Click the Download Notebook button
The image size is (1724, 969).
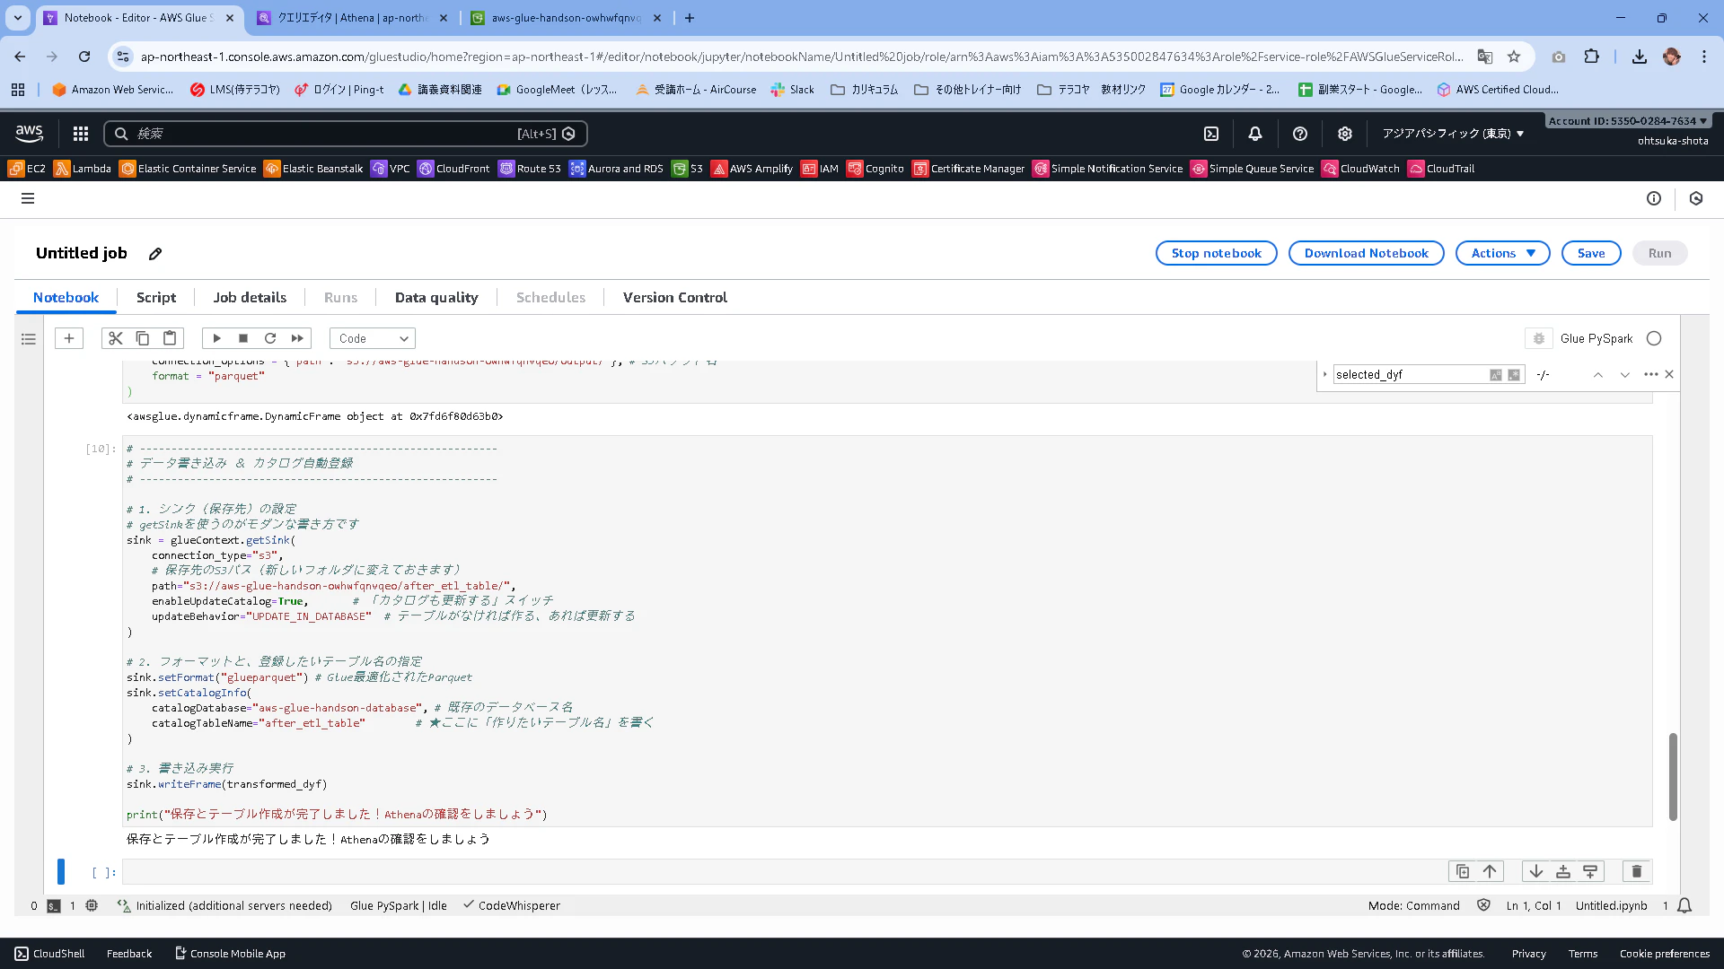click(1366, 253)
